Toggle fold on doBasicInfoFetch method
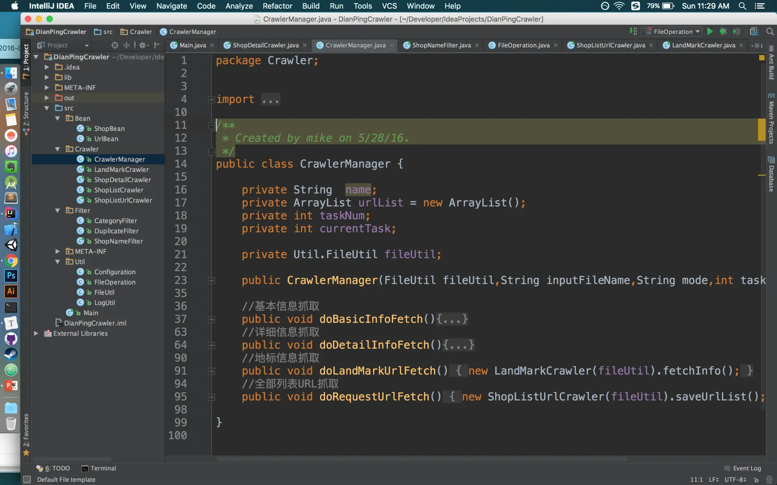Screen dimensions: 777x485 point(211,320)
